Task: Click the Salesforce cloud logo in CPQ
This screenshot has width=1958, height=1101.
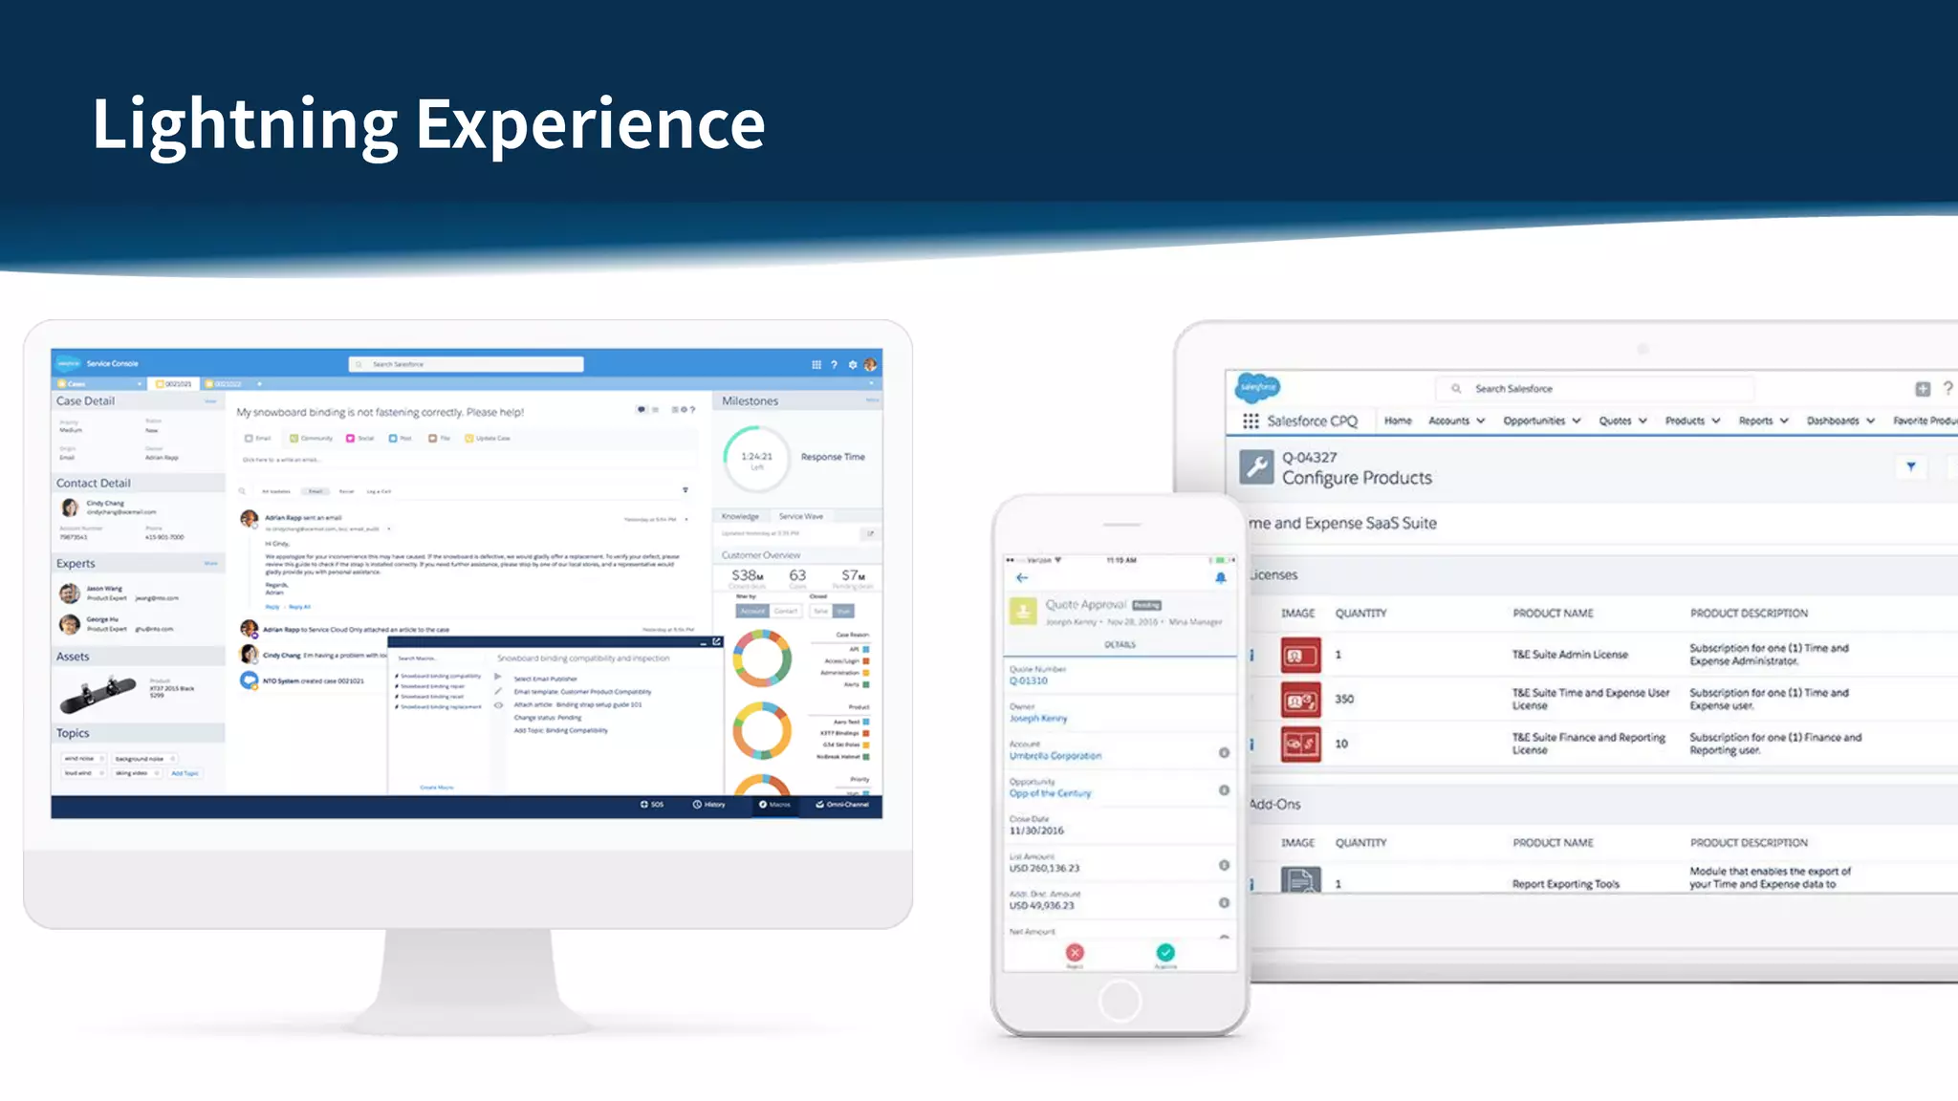Action: (x=1257, y=387)
